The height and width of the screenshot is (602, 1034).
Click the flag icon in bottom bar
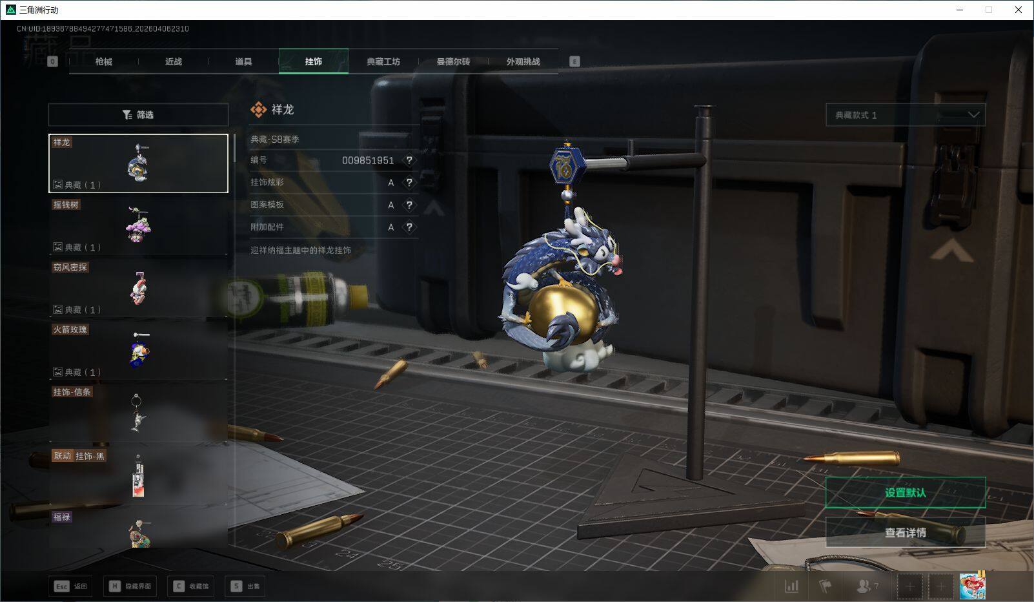(826, 586)
